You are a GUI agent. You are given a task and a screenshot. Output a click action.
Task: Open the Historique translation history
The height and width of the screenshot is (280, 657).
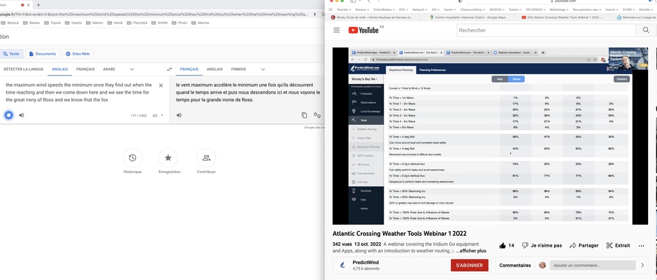(132, 158)
